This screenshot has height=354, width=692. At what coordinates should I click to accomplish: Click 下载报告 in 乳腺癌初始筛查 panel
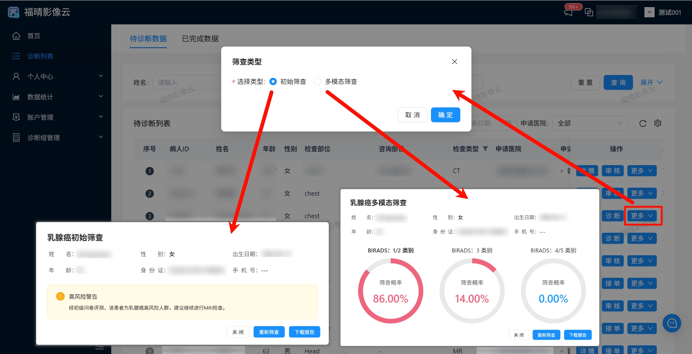[x=304, y=332]
